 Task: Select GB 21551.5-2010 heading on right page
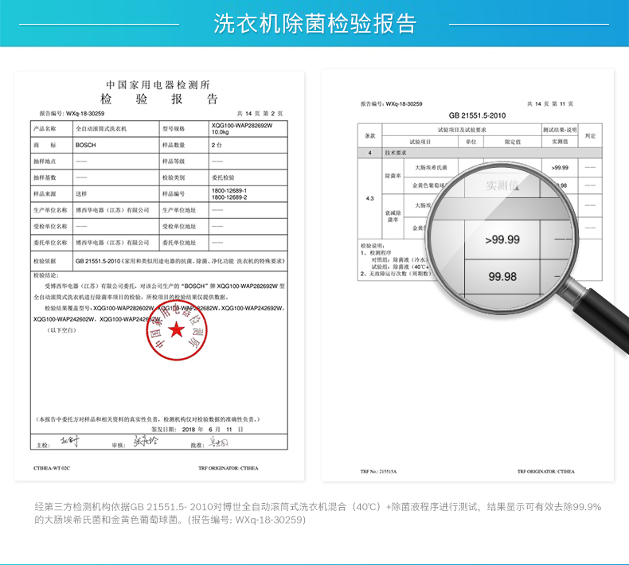(x=477, y=115)
